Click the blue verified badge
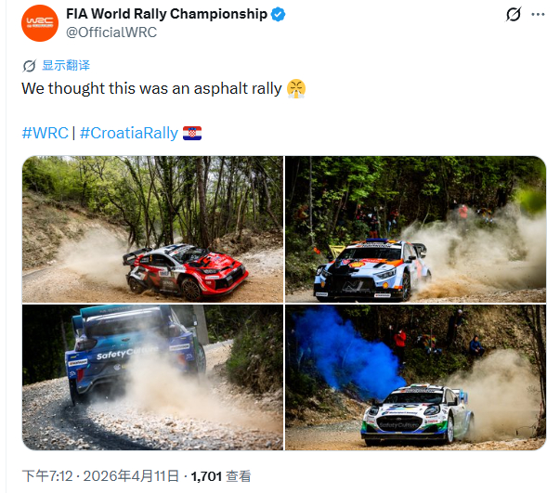Image resolution: width=560 pixels, height=493 pixels. point(278,14)
